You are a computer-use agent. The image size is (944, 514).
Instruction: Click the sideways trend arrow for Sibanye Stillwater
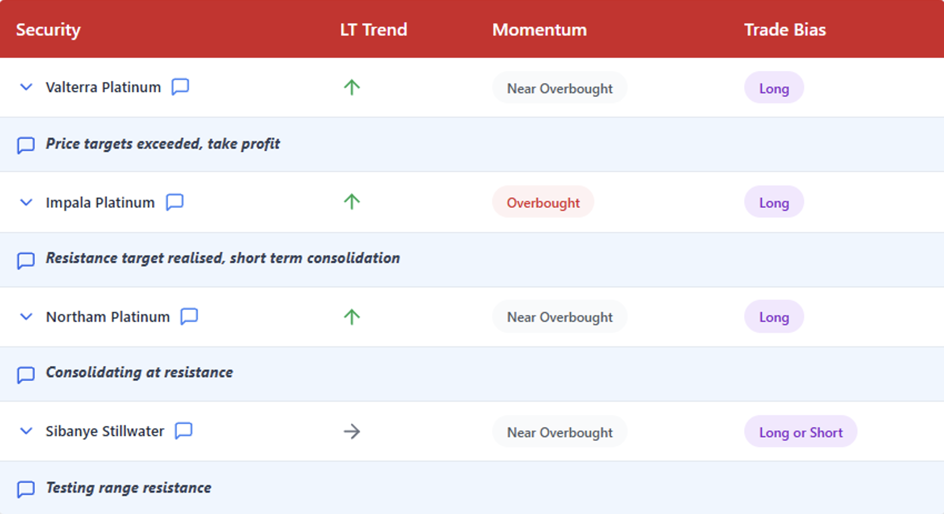coord(352,432)
